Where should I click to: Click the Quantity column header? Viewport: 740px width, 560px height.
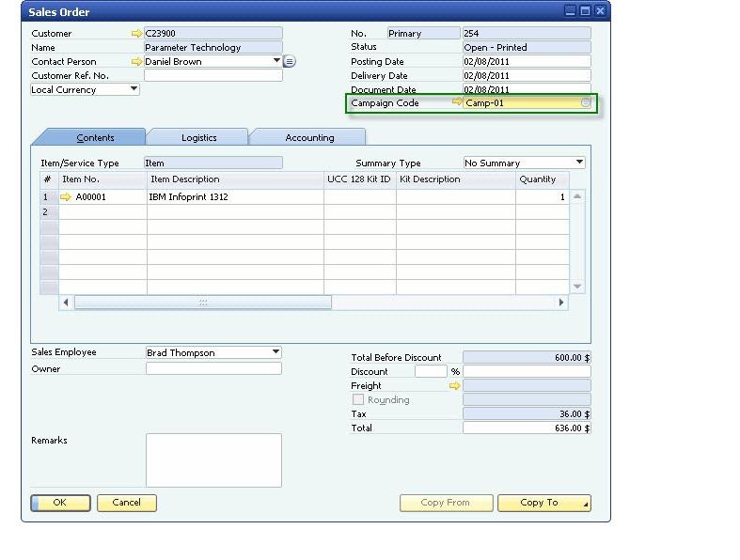point(543,179)
